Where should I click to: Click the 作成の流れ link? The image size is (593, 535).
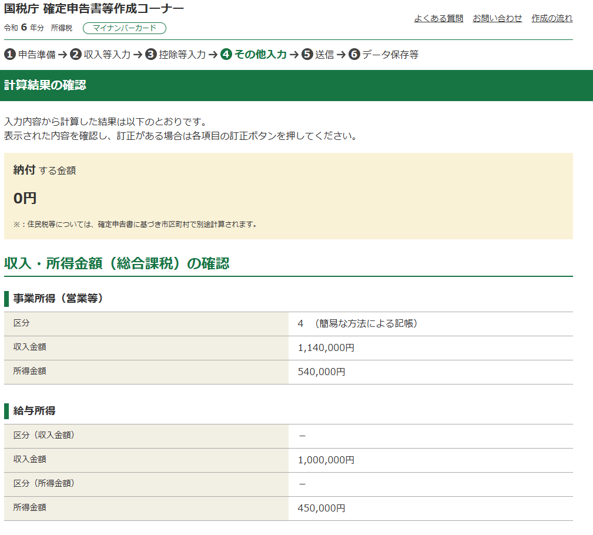552,18
